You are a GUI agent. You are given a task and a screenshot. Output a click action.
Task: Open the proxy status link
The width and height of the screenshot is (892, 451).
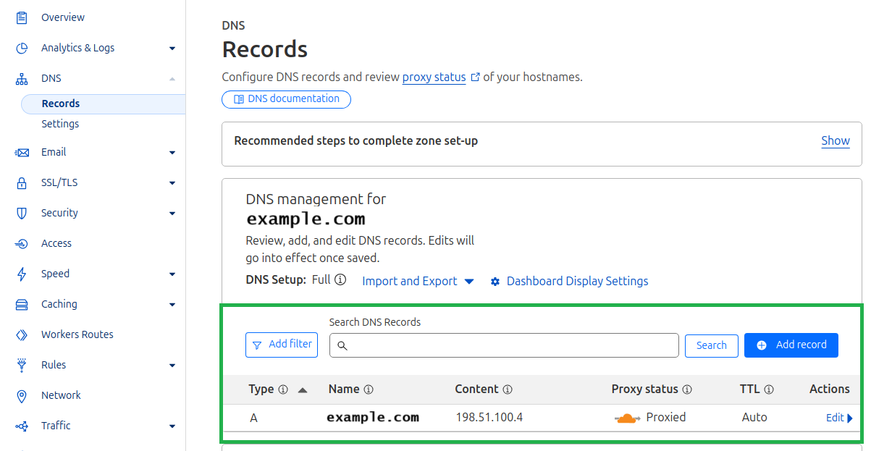coord(434,77)
